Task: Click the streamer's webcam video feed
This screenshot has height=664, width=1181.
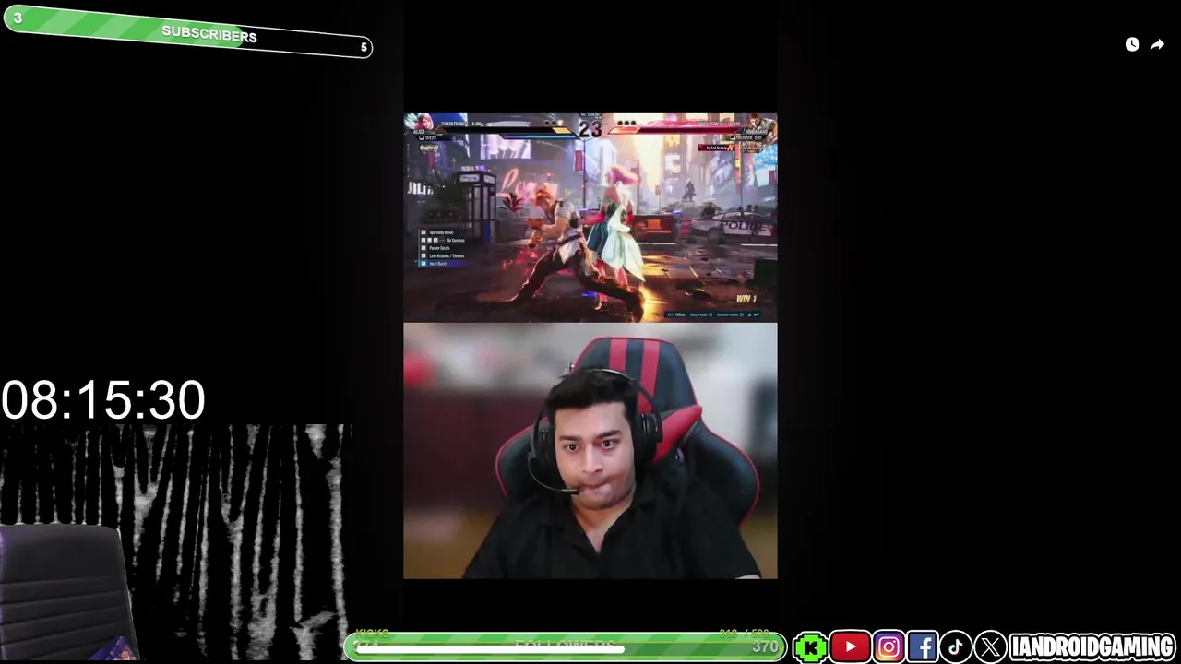Action: 590,451
